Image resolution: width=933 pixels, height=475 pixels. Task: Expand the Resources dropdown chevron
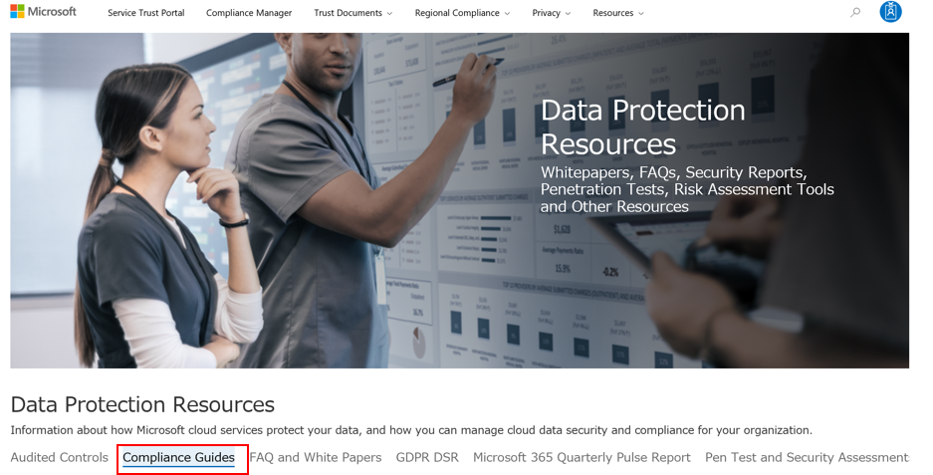641,13
